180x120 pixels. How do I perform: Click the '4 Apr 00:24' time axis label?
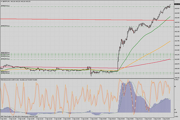pos(112,119)
